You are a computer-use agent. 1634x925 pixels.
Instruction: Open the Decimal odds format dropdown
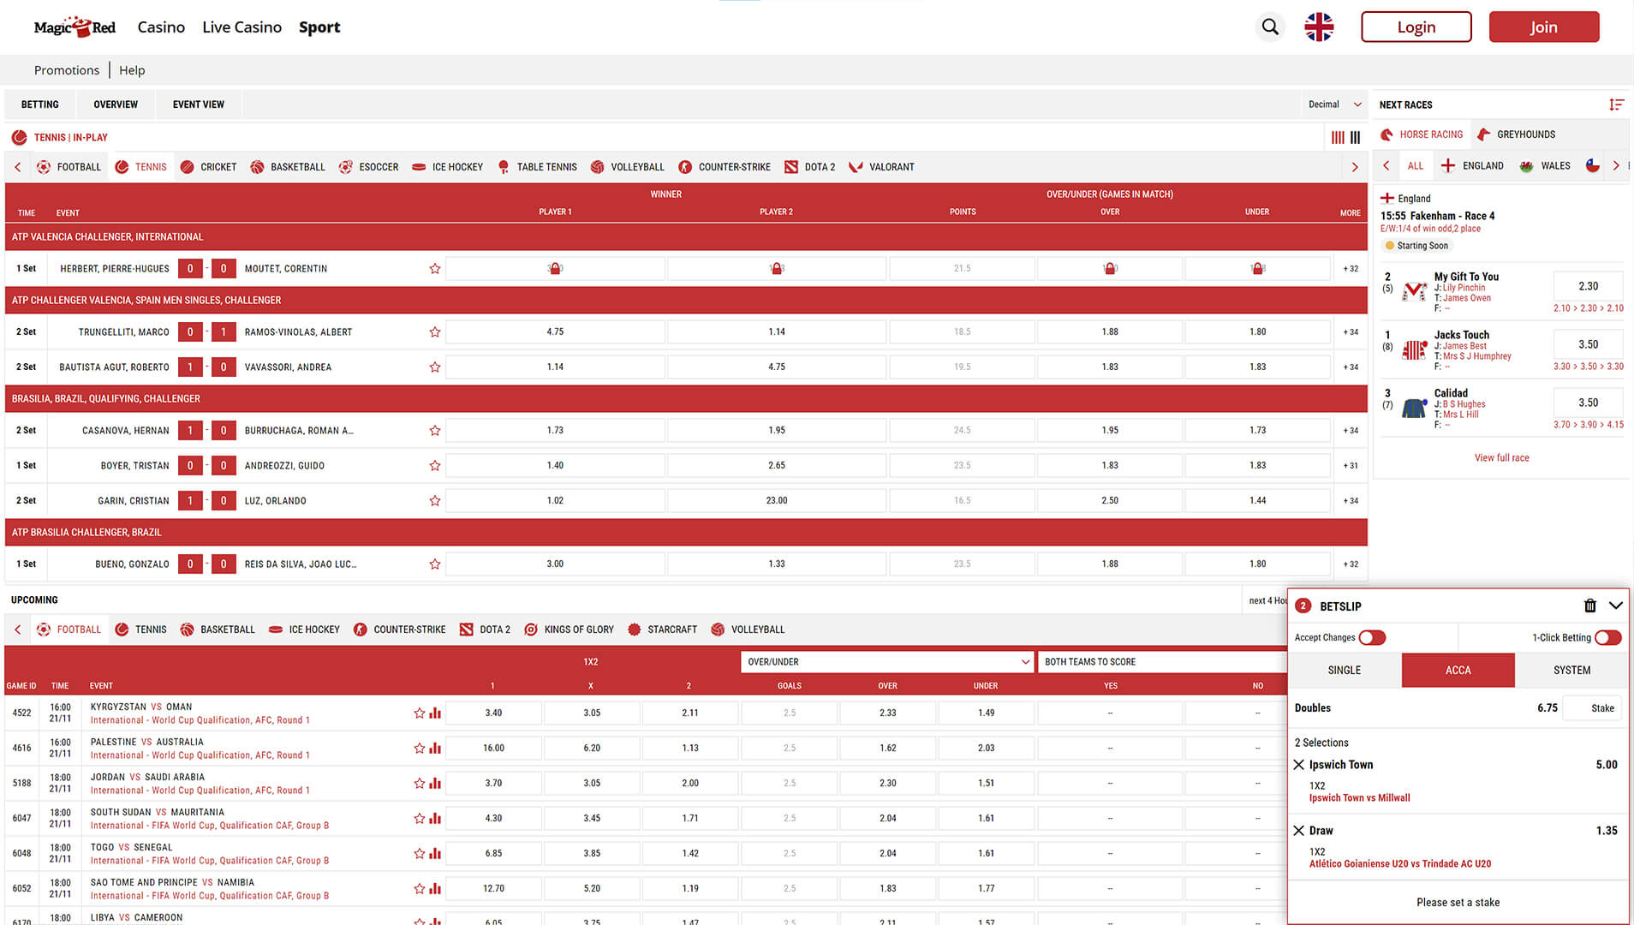click(x=1334, y=104)
